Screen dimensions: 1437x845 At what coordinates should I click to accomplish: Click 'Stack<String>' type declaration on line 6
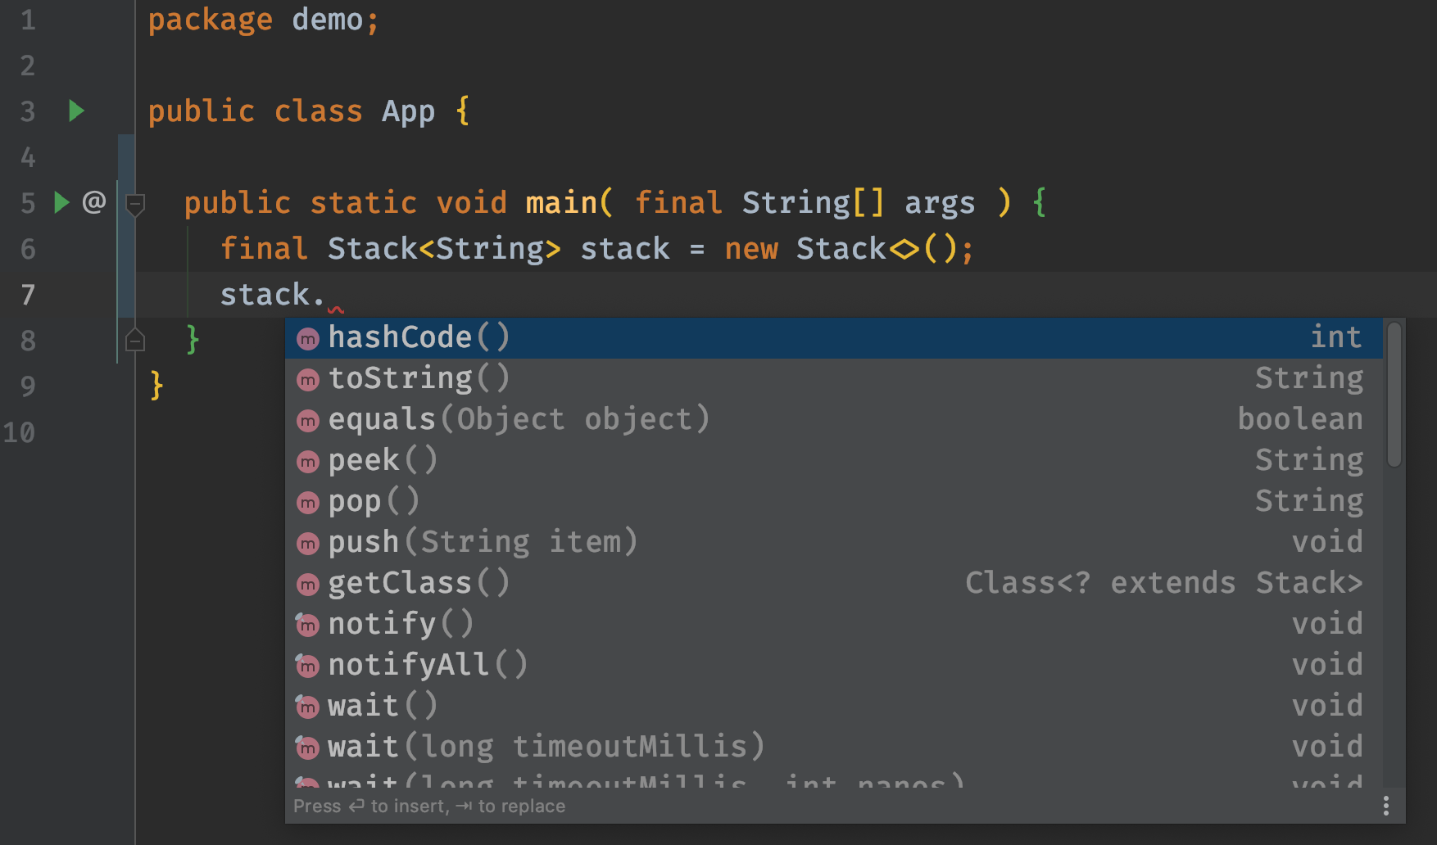click(x=444, y=249)
